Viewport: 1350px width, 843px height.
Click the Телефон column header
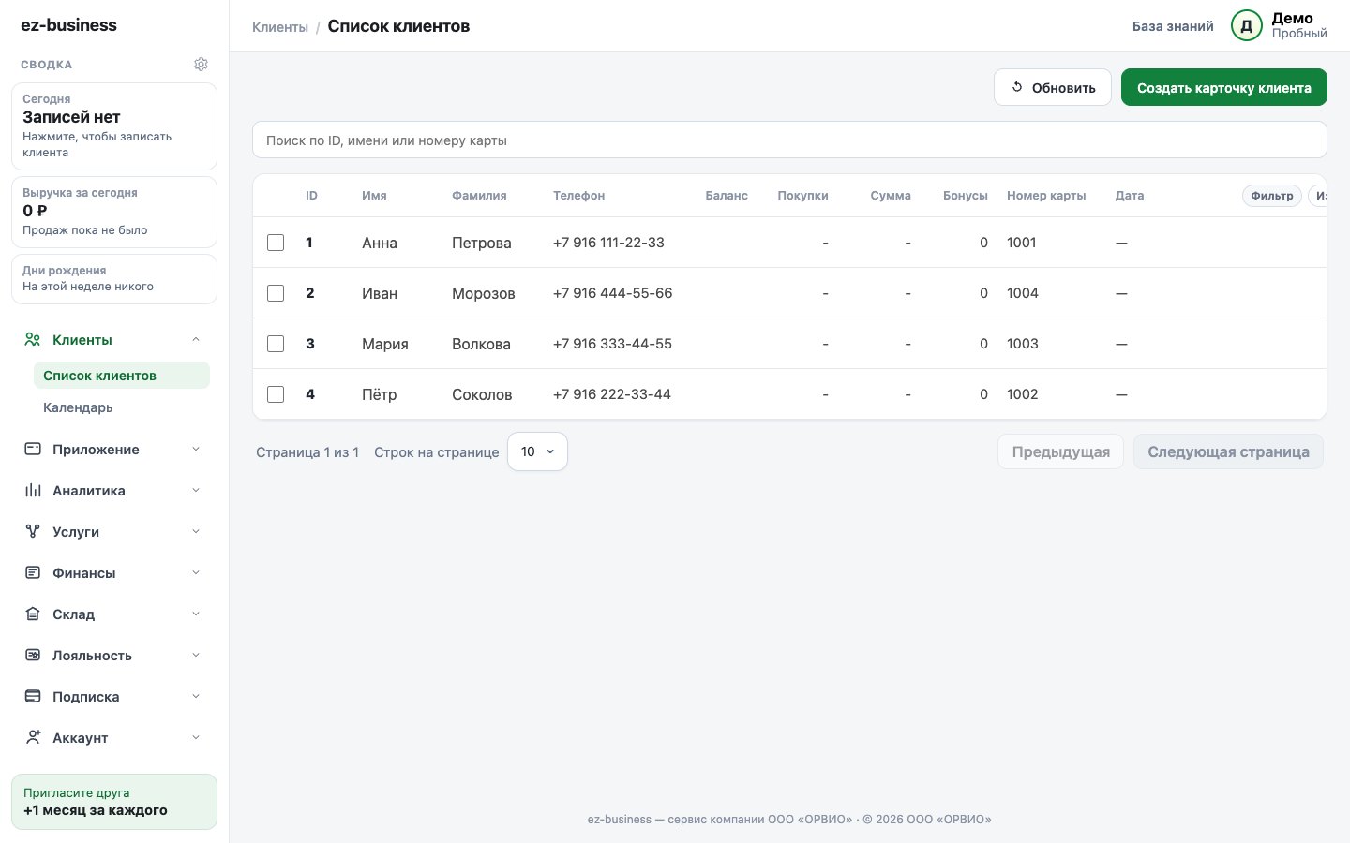point(578,196)
